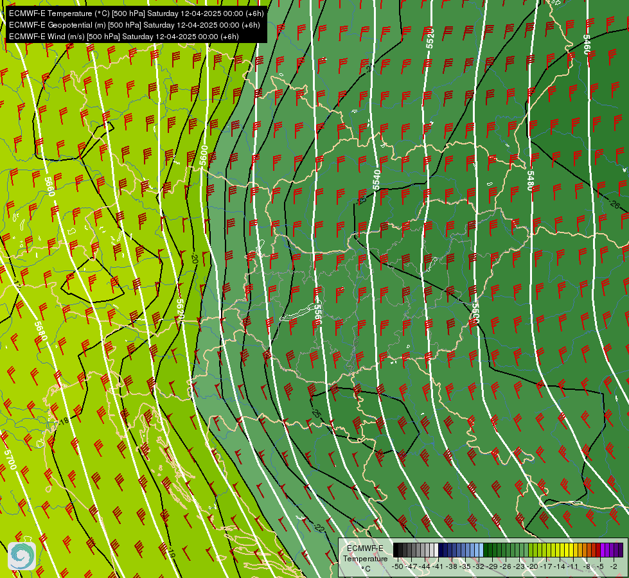Click the 5520 geopotential contour label

click(430, 39)
